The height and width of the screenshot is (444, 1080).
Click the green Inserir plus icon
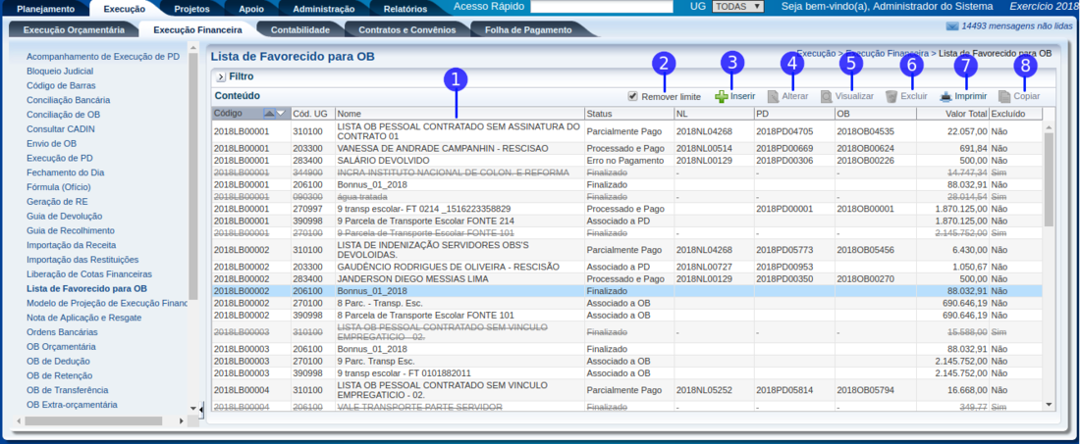[722, 97]
